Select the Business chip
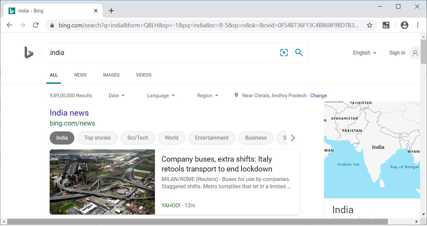The width and height of the screenshot is (427, 226). (256, 138)
